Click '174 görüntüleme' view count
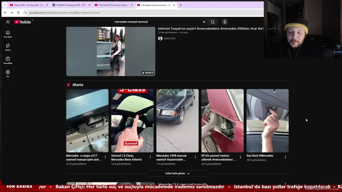Viewport: 342px width, 192px height. coord(166,164)
